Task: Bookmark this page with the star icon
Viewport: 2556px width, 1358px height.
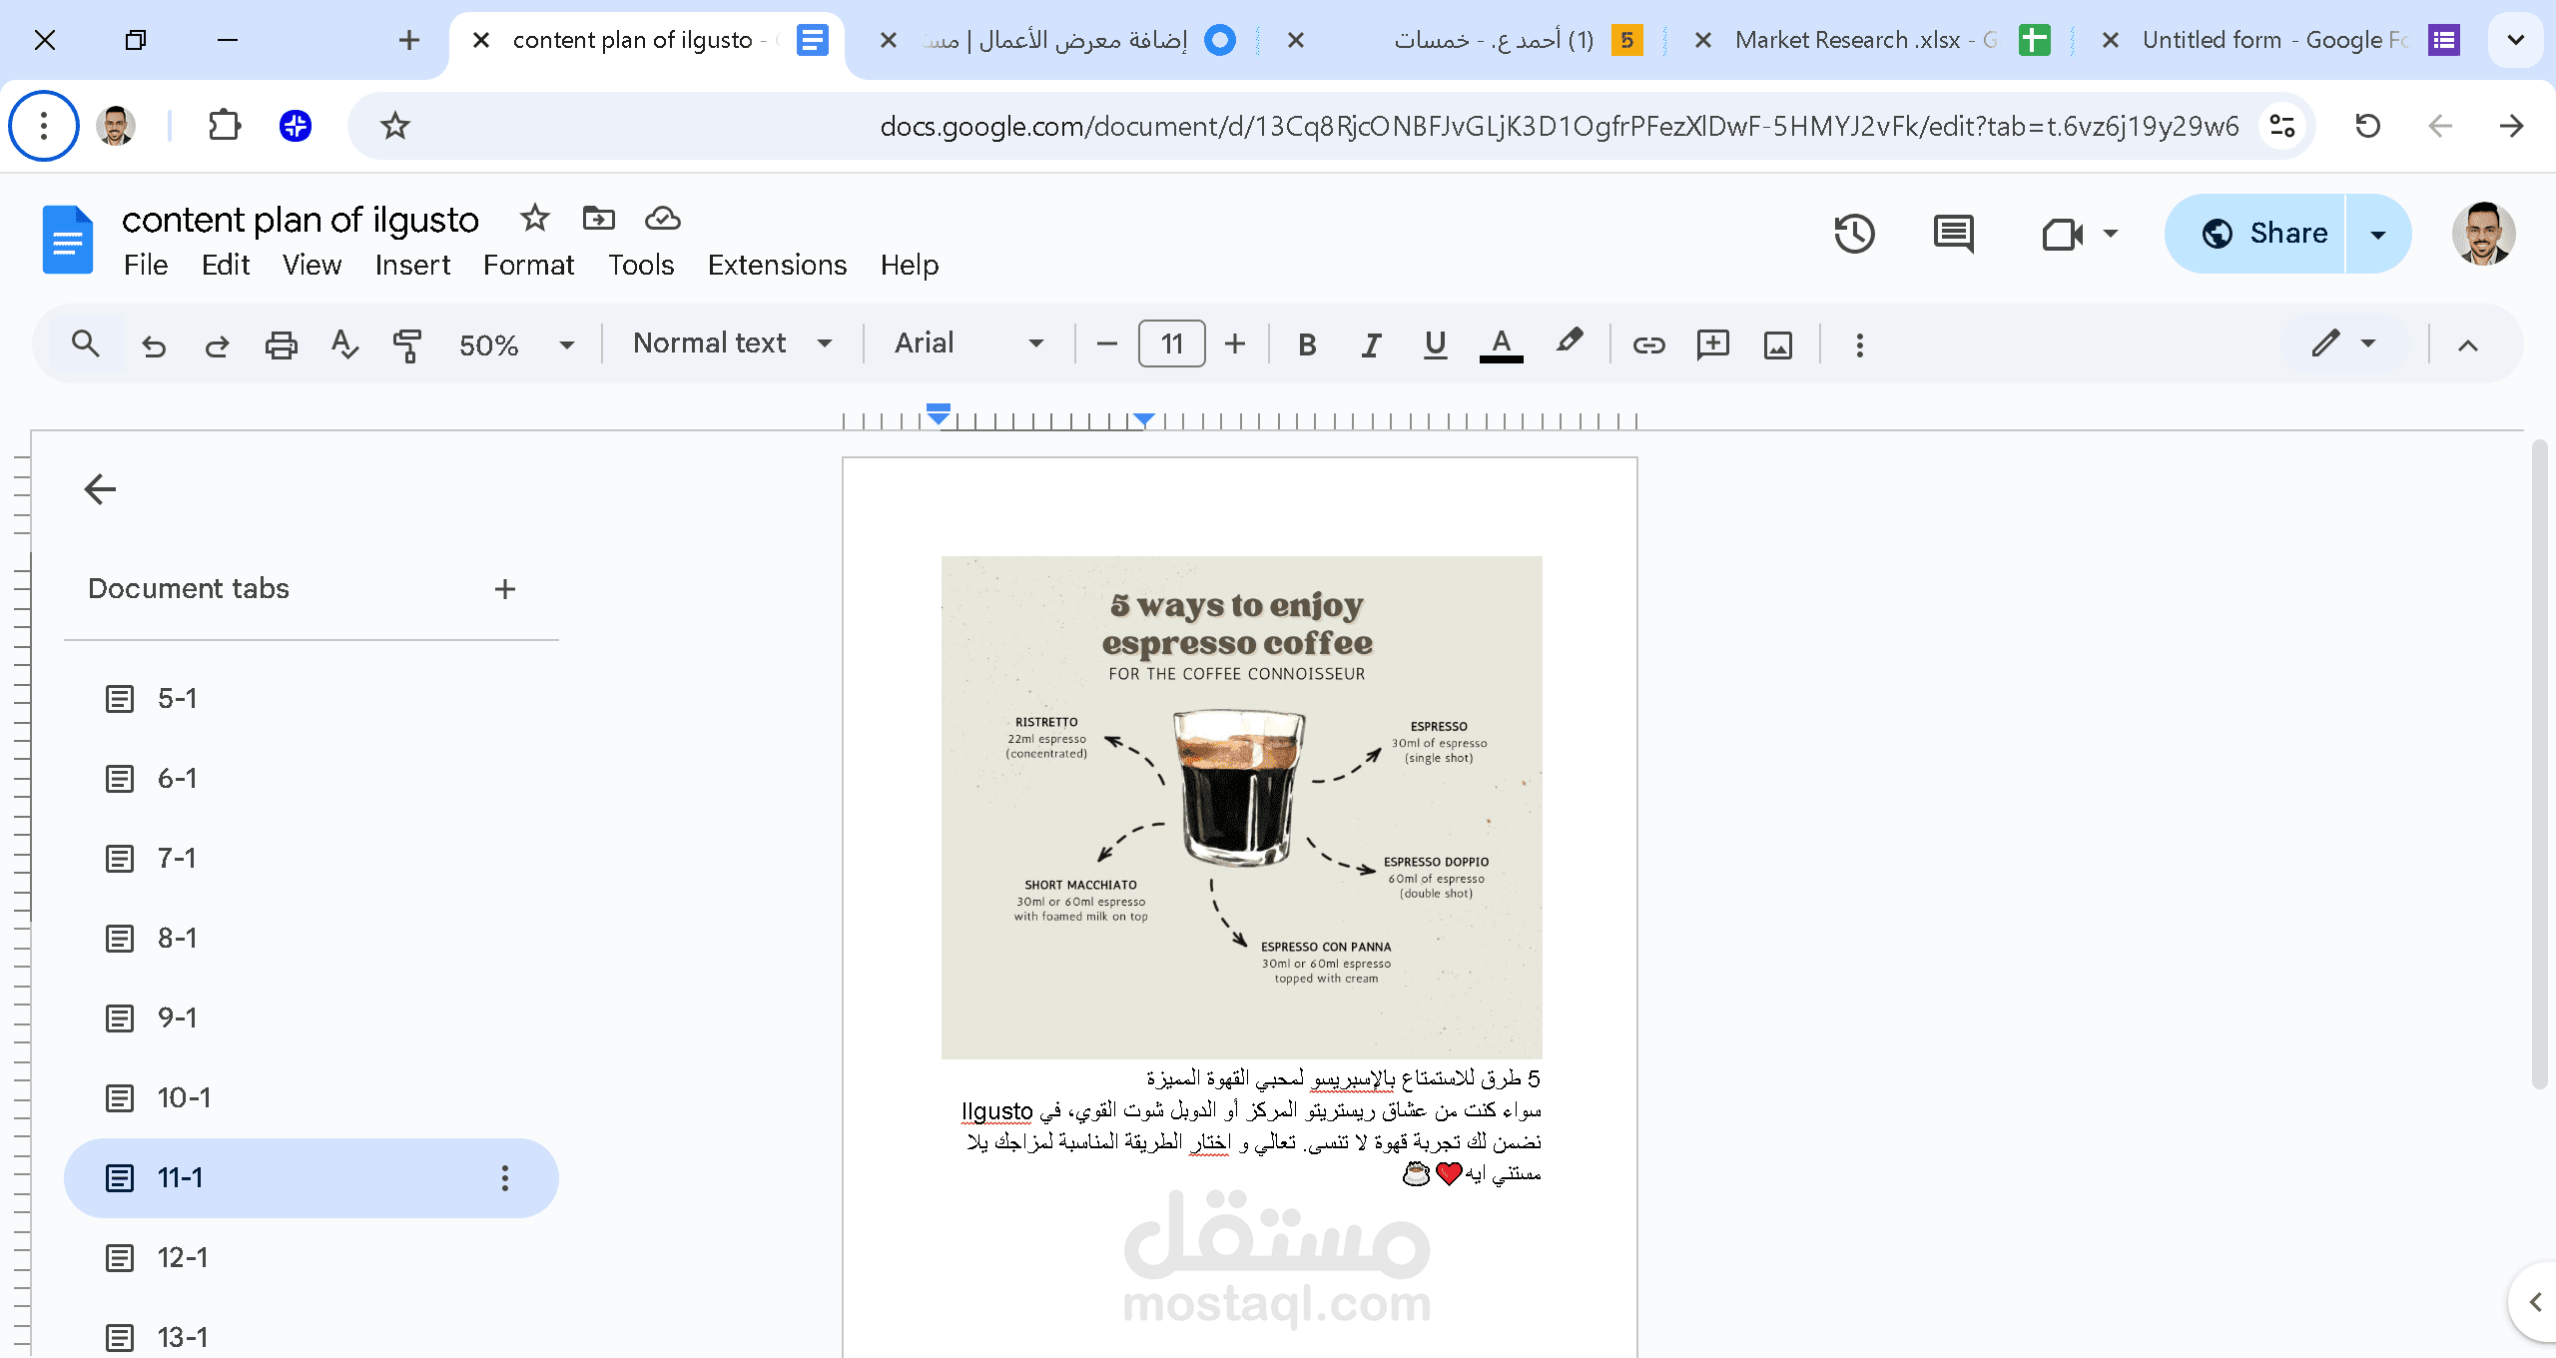Action: pyautogui.click(x=395, y=126)
